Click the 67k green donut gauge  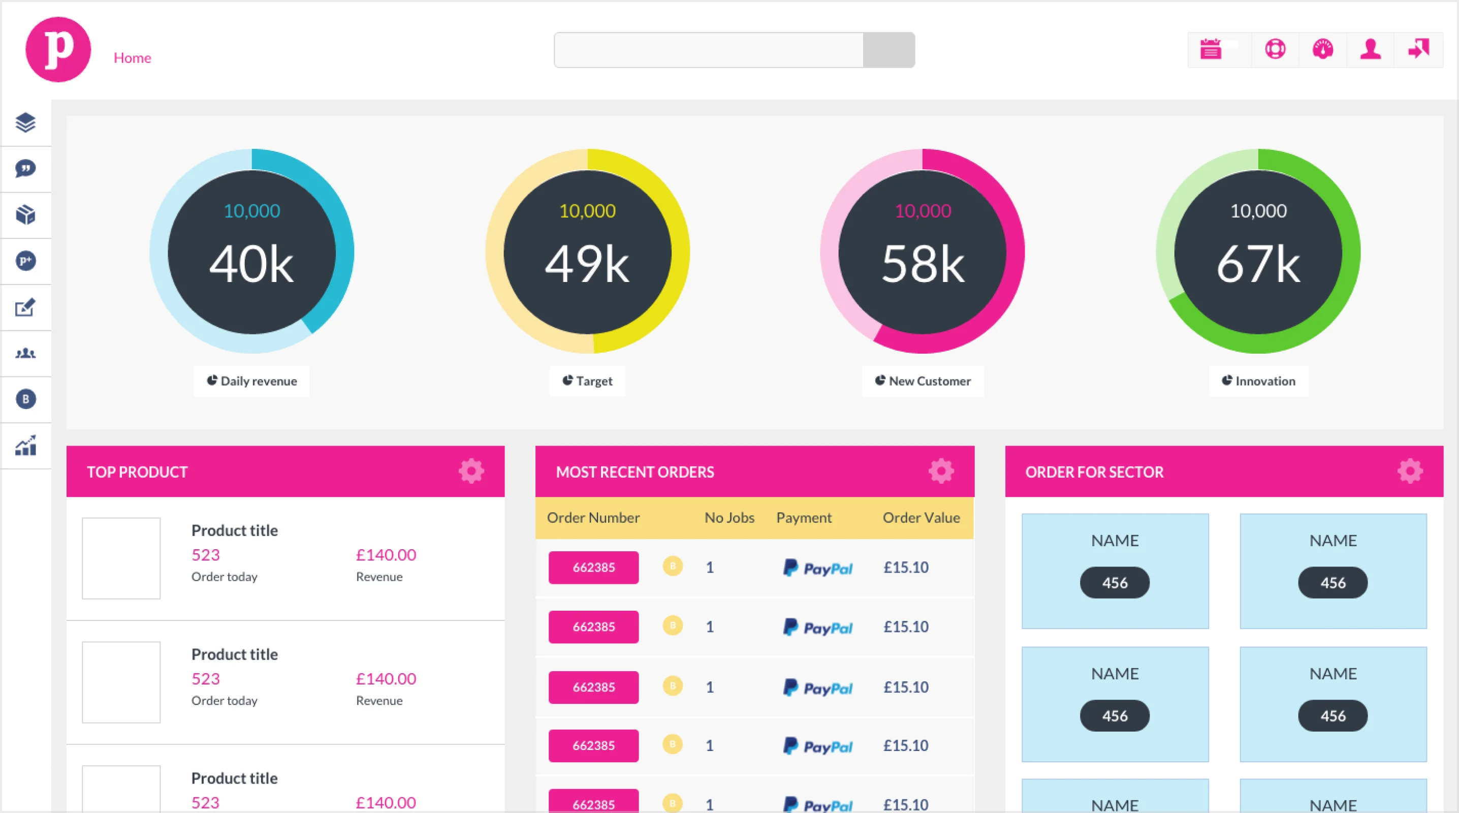[x=1258, y=251]
